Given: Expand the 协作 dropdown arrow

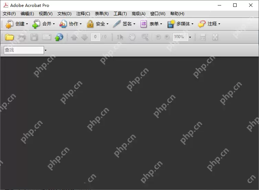Looking at the screenshot, I should click(x=80, y=24).
